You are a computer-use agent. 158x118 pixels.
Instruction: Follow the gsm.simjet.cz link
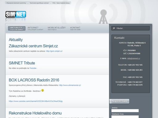[x=54, y=51]
